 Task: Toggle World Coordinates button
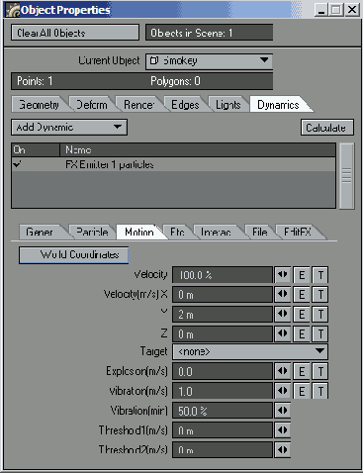(x=74, y=255)
